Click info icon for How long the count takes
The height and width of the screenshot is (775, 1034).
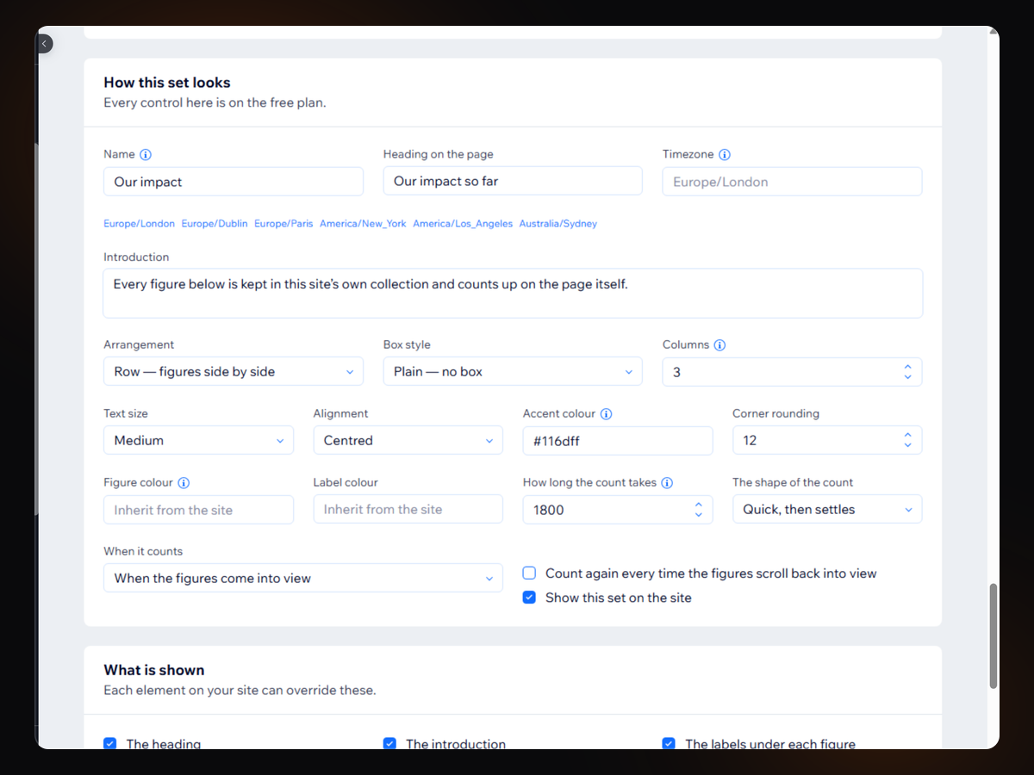667,483
